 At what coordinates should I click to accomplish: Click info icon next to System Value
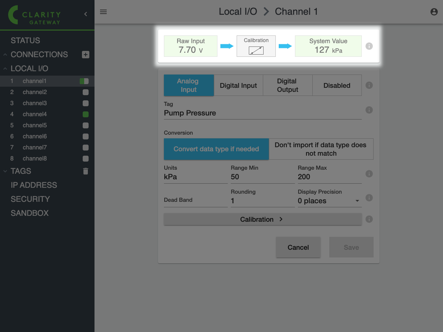pyautogui.click(x=369, y=46)
